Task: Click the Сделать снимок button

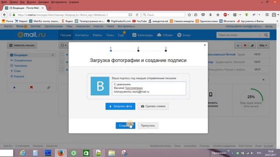Action: (153, 106)
